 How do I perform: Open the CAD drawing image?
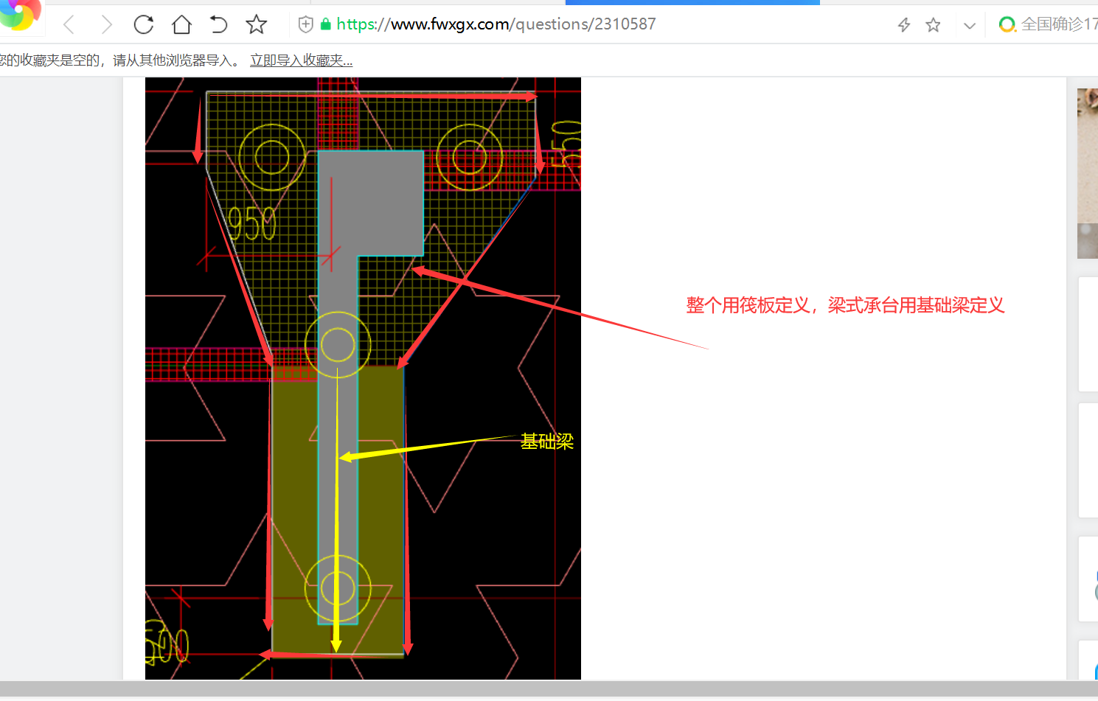[363, 378]
